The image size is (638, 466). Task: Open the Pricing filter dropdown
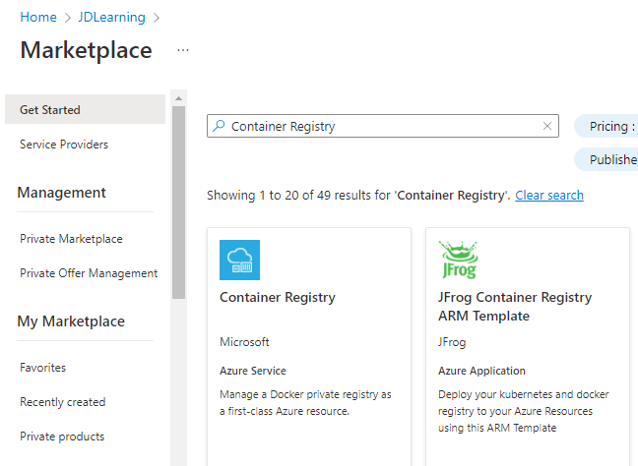606,127
